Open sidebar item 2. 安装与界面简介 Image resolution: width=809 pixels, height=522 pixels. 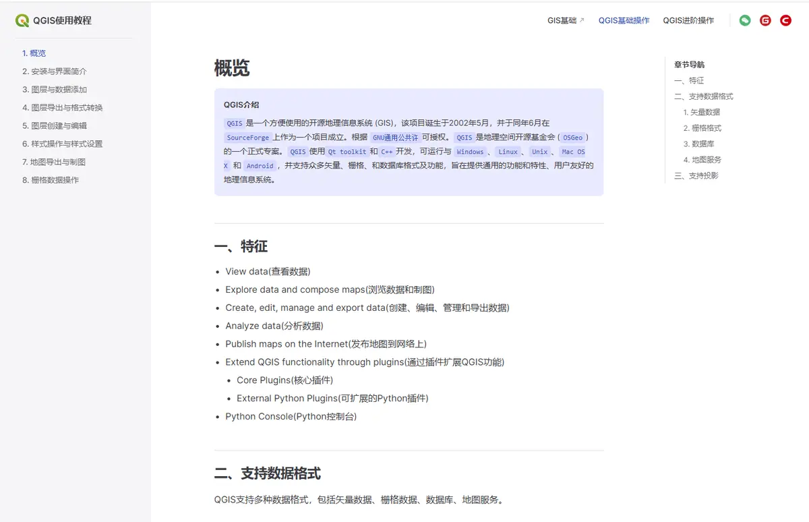point(54,71)
